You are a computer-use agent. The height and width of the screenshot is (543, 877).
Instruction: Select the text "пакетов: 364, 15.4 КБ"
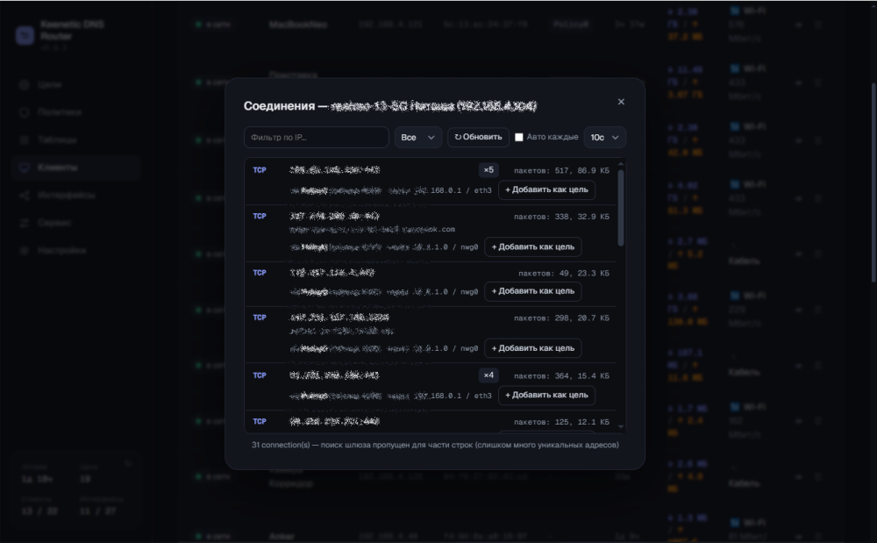tap(561, 376)
